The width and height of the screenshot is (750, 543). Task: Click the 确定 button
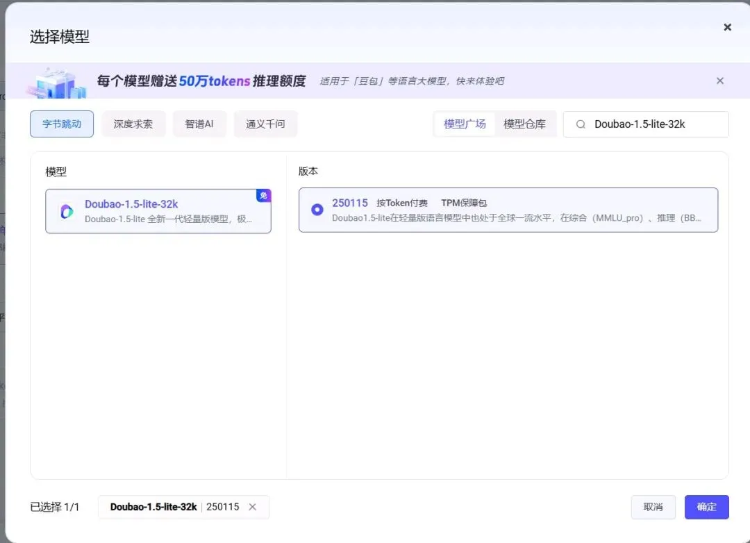[706, 507]
